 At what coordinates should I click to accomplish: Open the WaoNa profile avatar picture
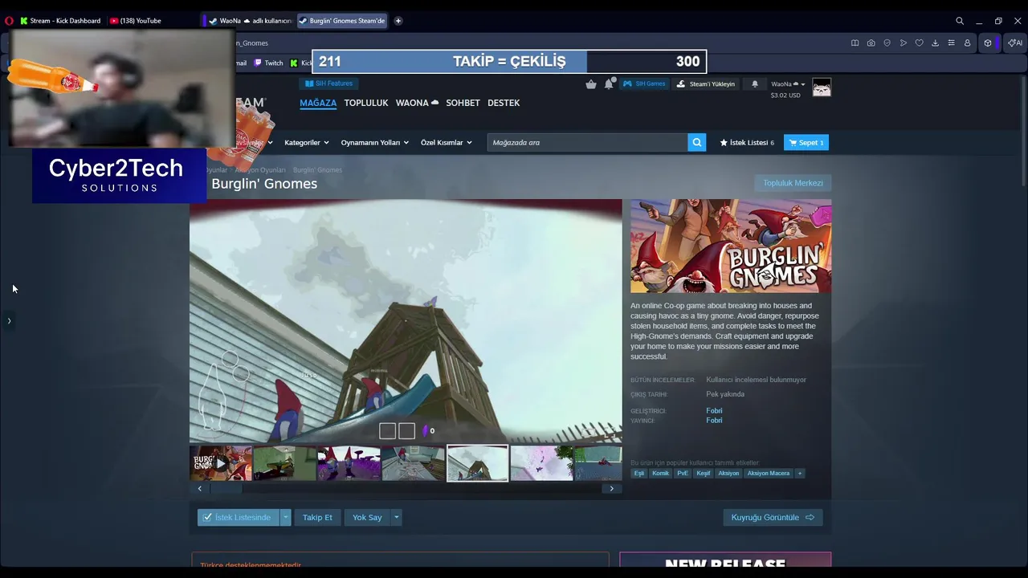822,88
